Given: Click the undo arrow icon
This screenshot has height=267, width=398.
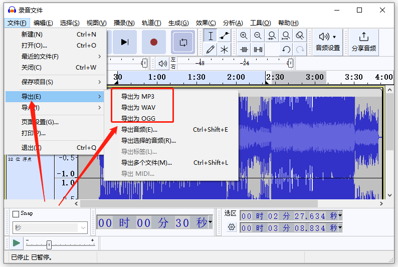Looking at the screenshot, I should point(286,50).
